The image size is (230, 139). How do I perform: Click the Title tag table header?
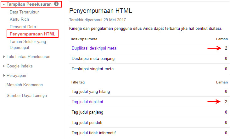coord(78,82)
